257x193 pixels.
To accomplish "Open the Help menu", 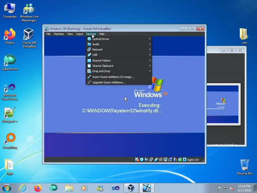I will coord(102,34).
